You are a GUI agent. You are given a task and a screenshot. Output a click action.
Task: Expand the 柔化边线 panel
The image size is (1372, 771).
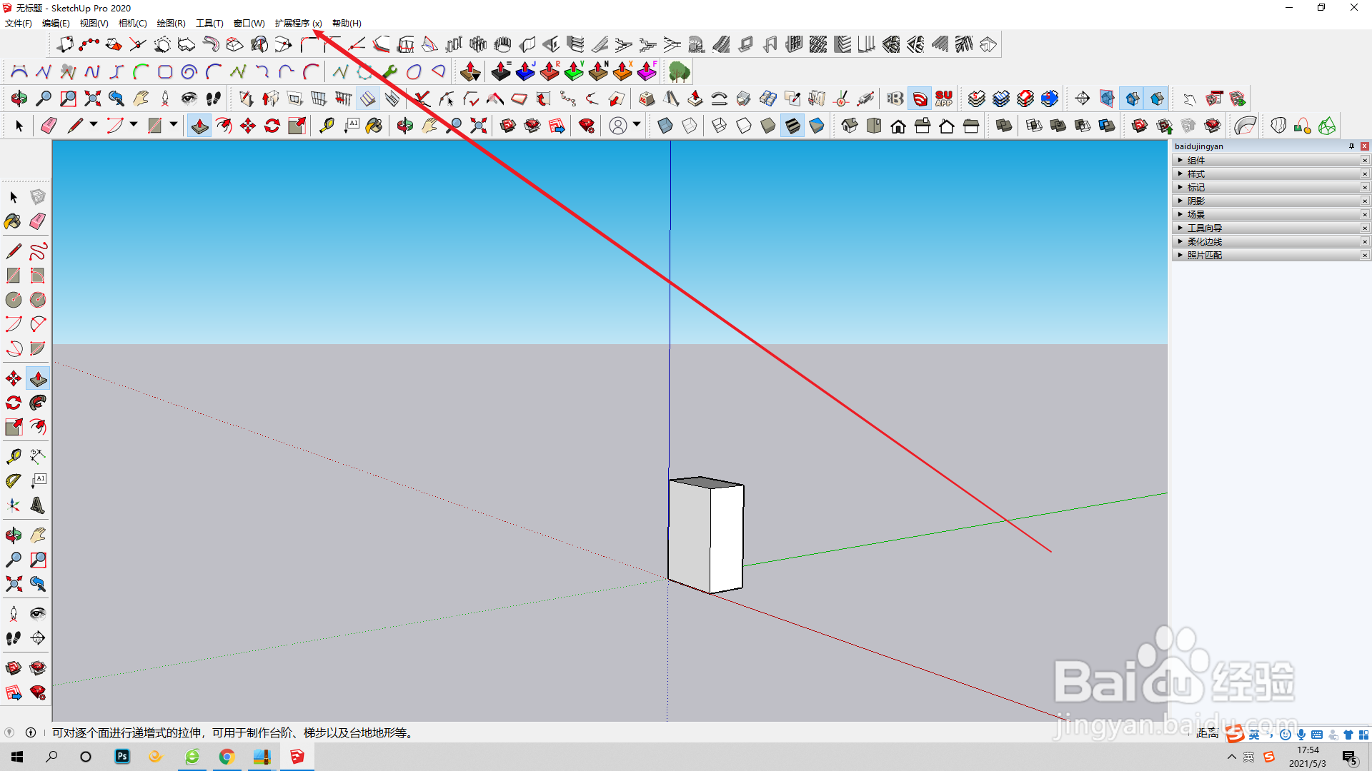point(1204,241)
